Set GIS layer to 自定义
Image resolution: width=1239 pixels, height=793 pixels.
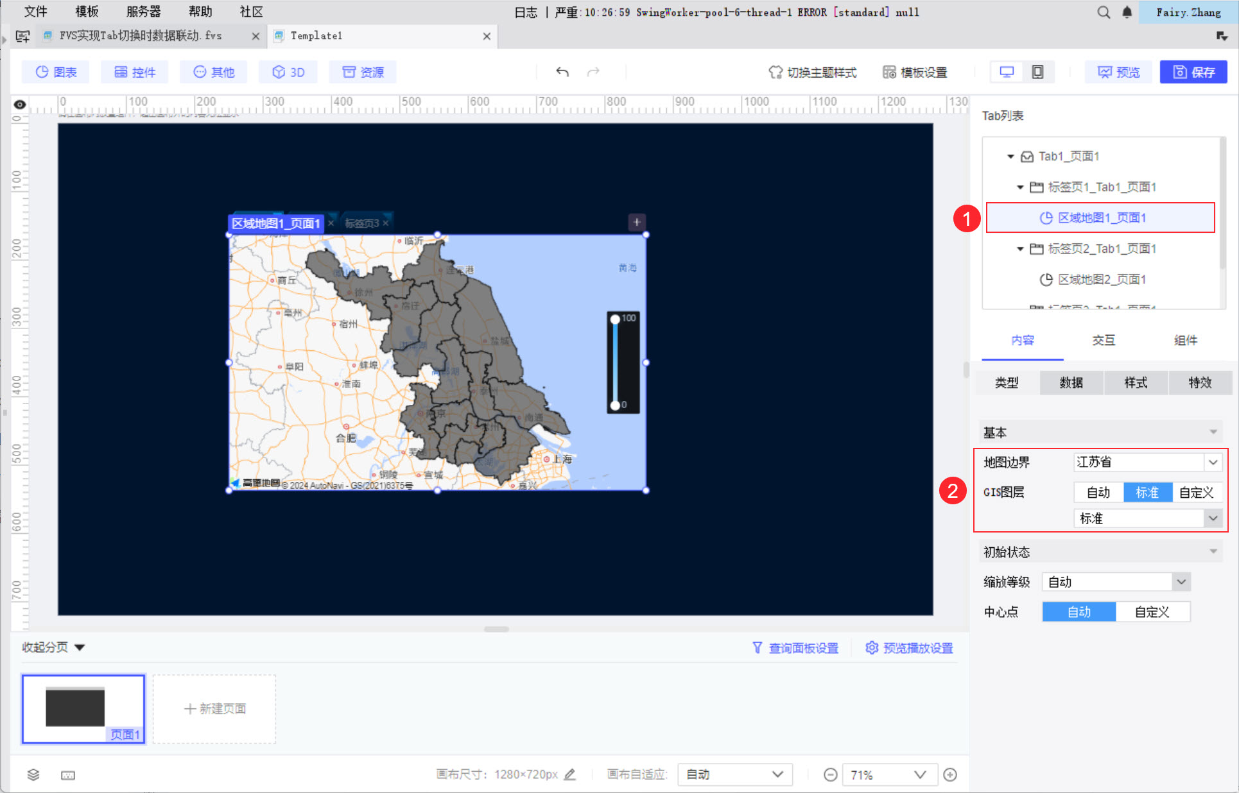pyautogui.click(x=1196, y=492)
